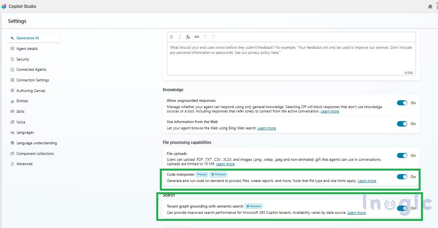This screenshot has width=438, height=228.
Task: Click the Preview badge beside Code interpreter
Action: click(x=202, y=175)
